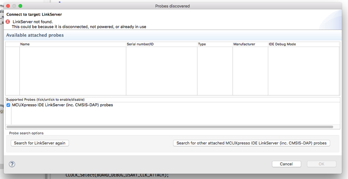The height and width of the screenshot is (179, 348).
Task: Untick the MCUXpresso IDE LinkServer probes checkbox
Action: click(8, 105)
